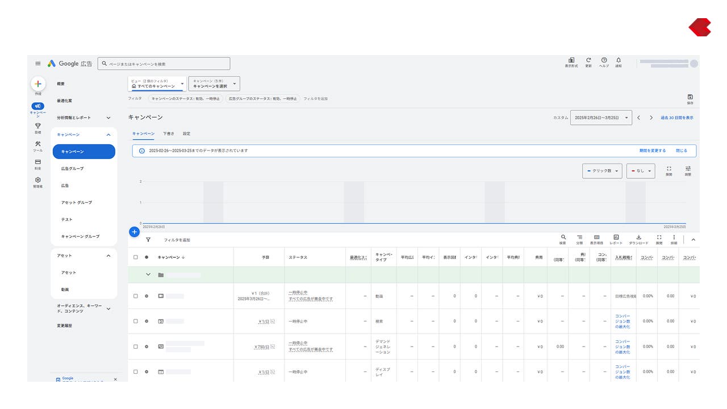Switch to the 下書き tab
Image resolution: width=727 pixels, height=409 pixels.
(169, 133)
